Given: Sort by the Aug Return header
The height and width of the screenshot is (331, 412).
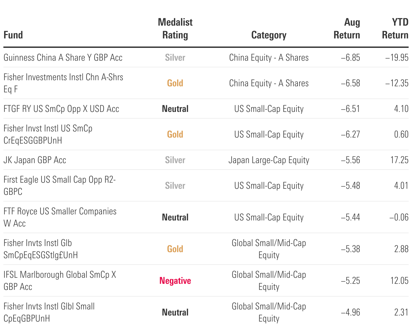Looking at the screenshot, I should (347, 29).
